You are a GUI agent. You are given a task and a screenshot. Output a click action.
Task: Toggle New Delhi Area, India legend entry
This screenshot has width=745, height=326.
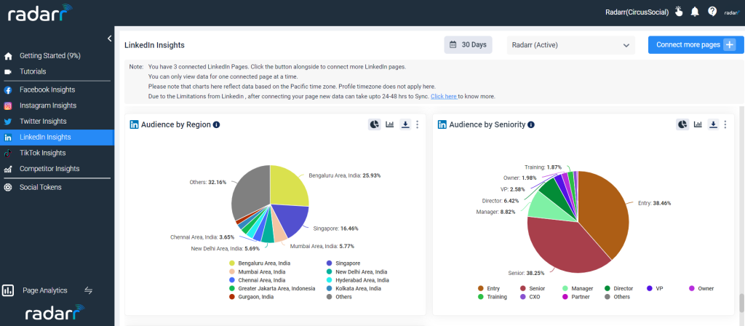pyautogui.click(x=356, y=272)
